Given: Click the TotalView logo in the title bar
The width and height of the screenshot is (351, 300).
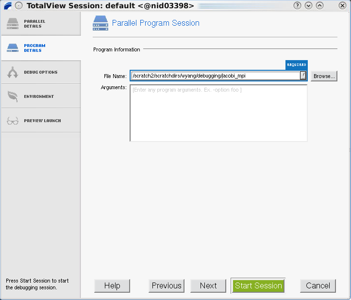Looking at the screenshot, I should pos(7,6).
